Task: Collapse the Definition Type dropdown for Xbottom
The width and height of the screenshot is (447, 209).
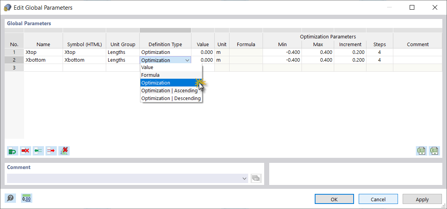Action: (x=187, y=60)
